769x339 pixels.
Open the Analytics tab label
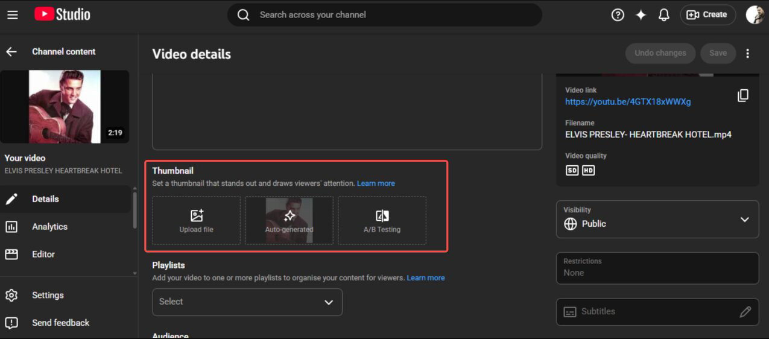49,227
